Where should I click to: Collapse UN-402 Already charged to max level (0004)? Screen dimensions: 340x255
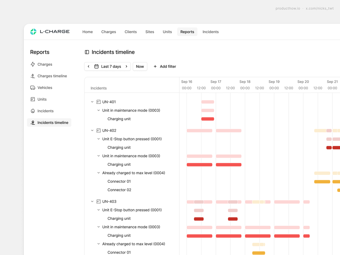click(99, 173)
